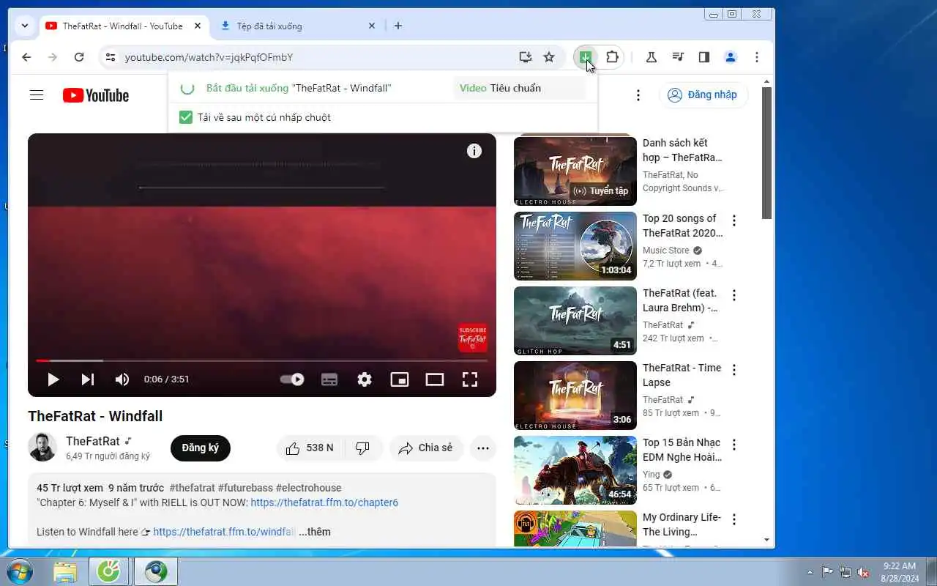
Task: Switch to TheFatRat - Windfall YouTube tab
Action: pyautogui.click(x=123, y=26)
